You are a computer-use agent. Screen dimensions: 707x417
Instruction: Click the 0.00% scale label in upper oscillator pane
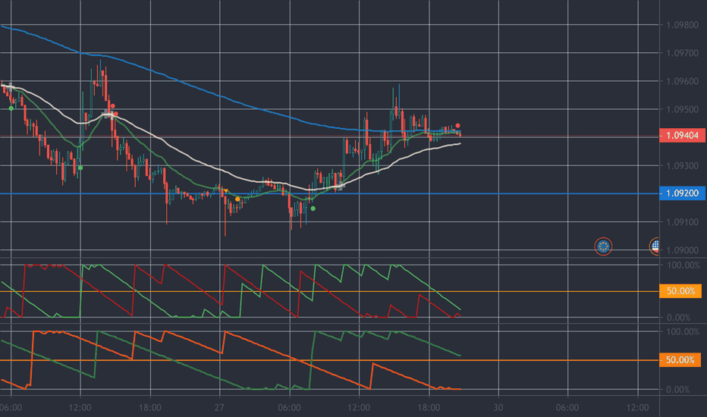click(x=678, y=318)
